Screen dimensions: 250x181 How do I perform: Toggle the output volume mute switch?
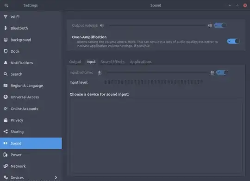pos(220,25)
